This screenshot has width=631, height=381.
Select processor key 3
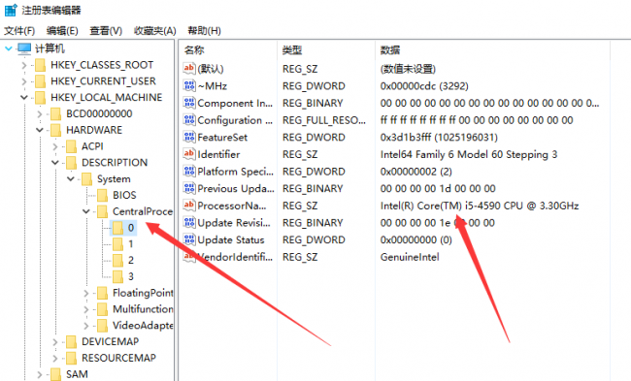click(131, 276)
